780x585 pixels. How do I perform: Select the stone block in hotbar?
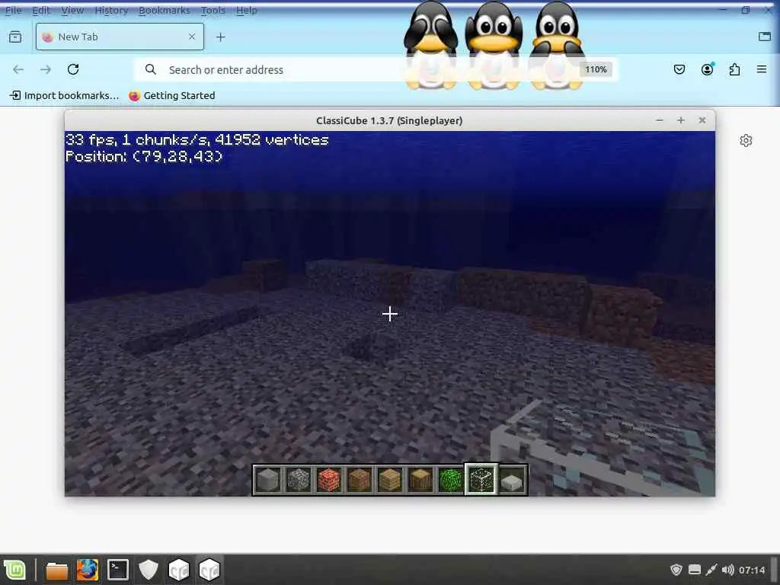268,480
